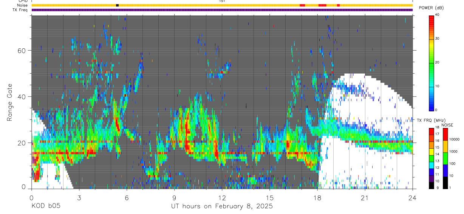Image resolution: width=464 pixels, height=214 pixels.
Task: Click the x-axis tick label '9'
Action: coord(174,197)
